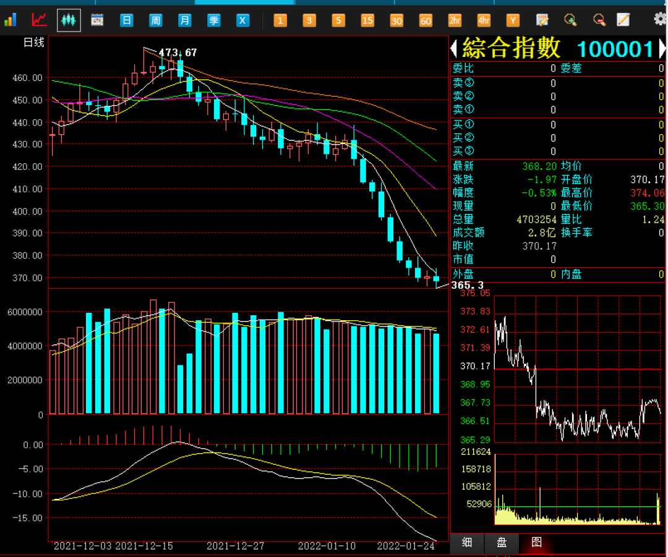Click the blue X period button
The image size is (668, 557).
(x=242, y=20)
